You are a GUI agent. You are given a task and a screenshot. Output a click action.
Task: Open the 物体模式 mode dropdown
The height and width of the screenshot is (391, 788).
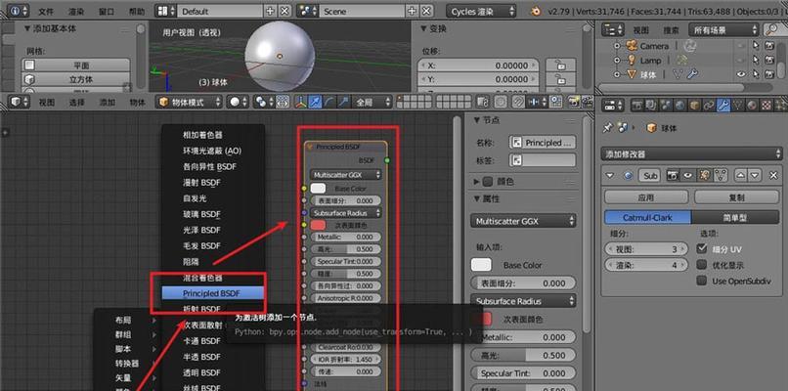coord(189,102)
